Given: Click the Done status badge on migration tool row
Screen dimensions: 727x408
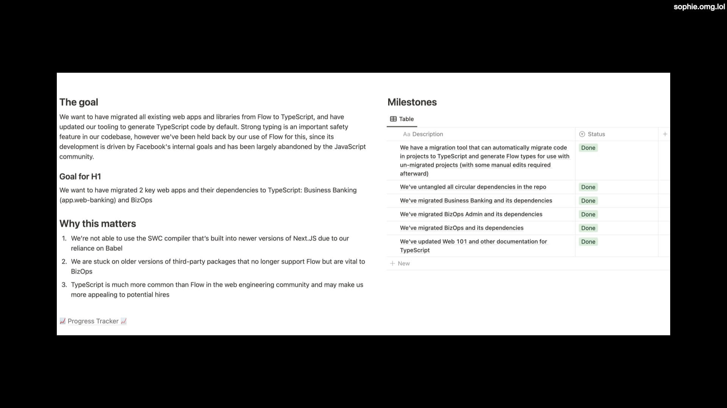Looking at the screenshot, I should (x=588, y=147).
